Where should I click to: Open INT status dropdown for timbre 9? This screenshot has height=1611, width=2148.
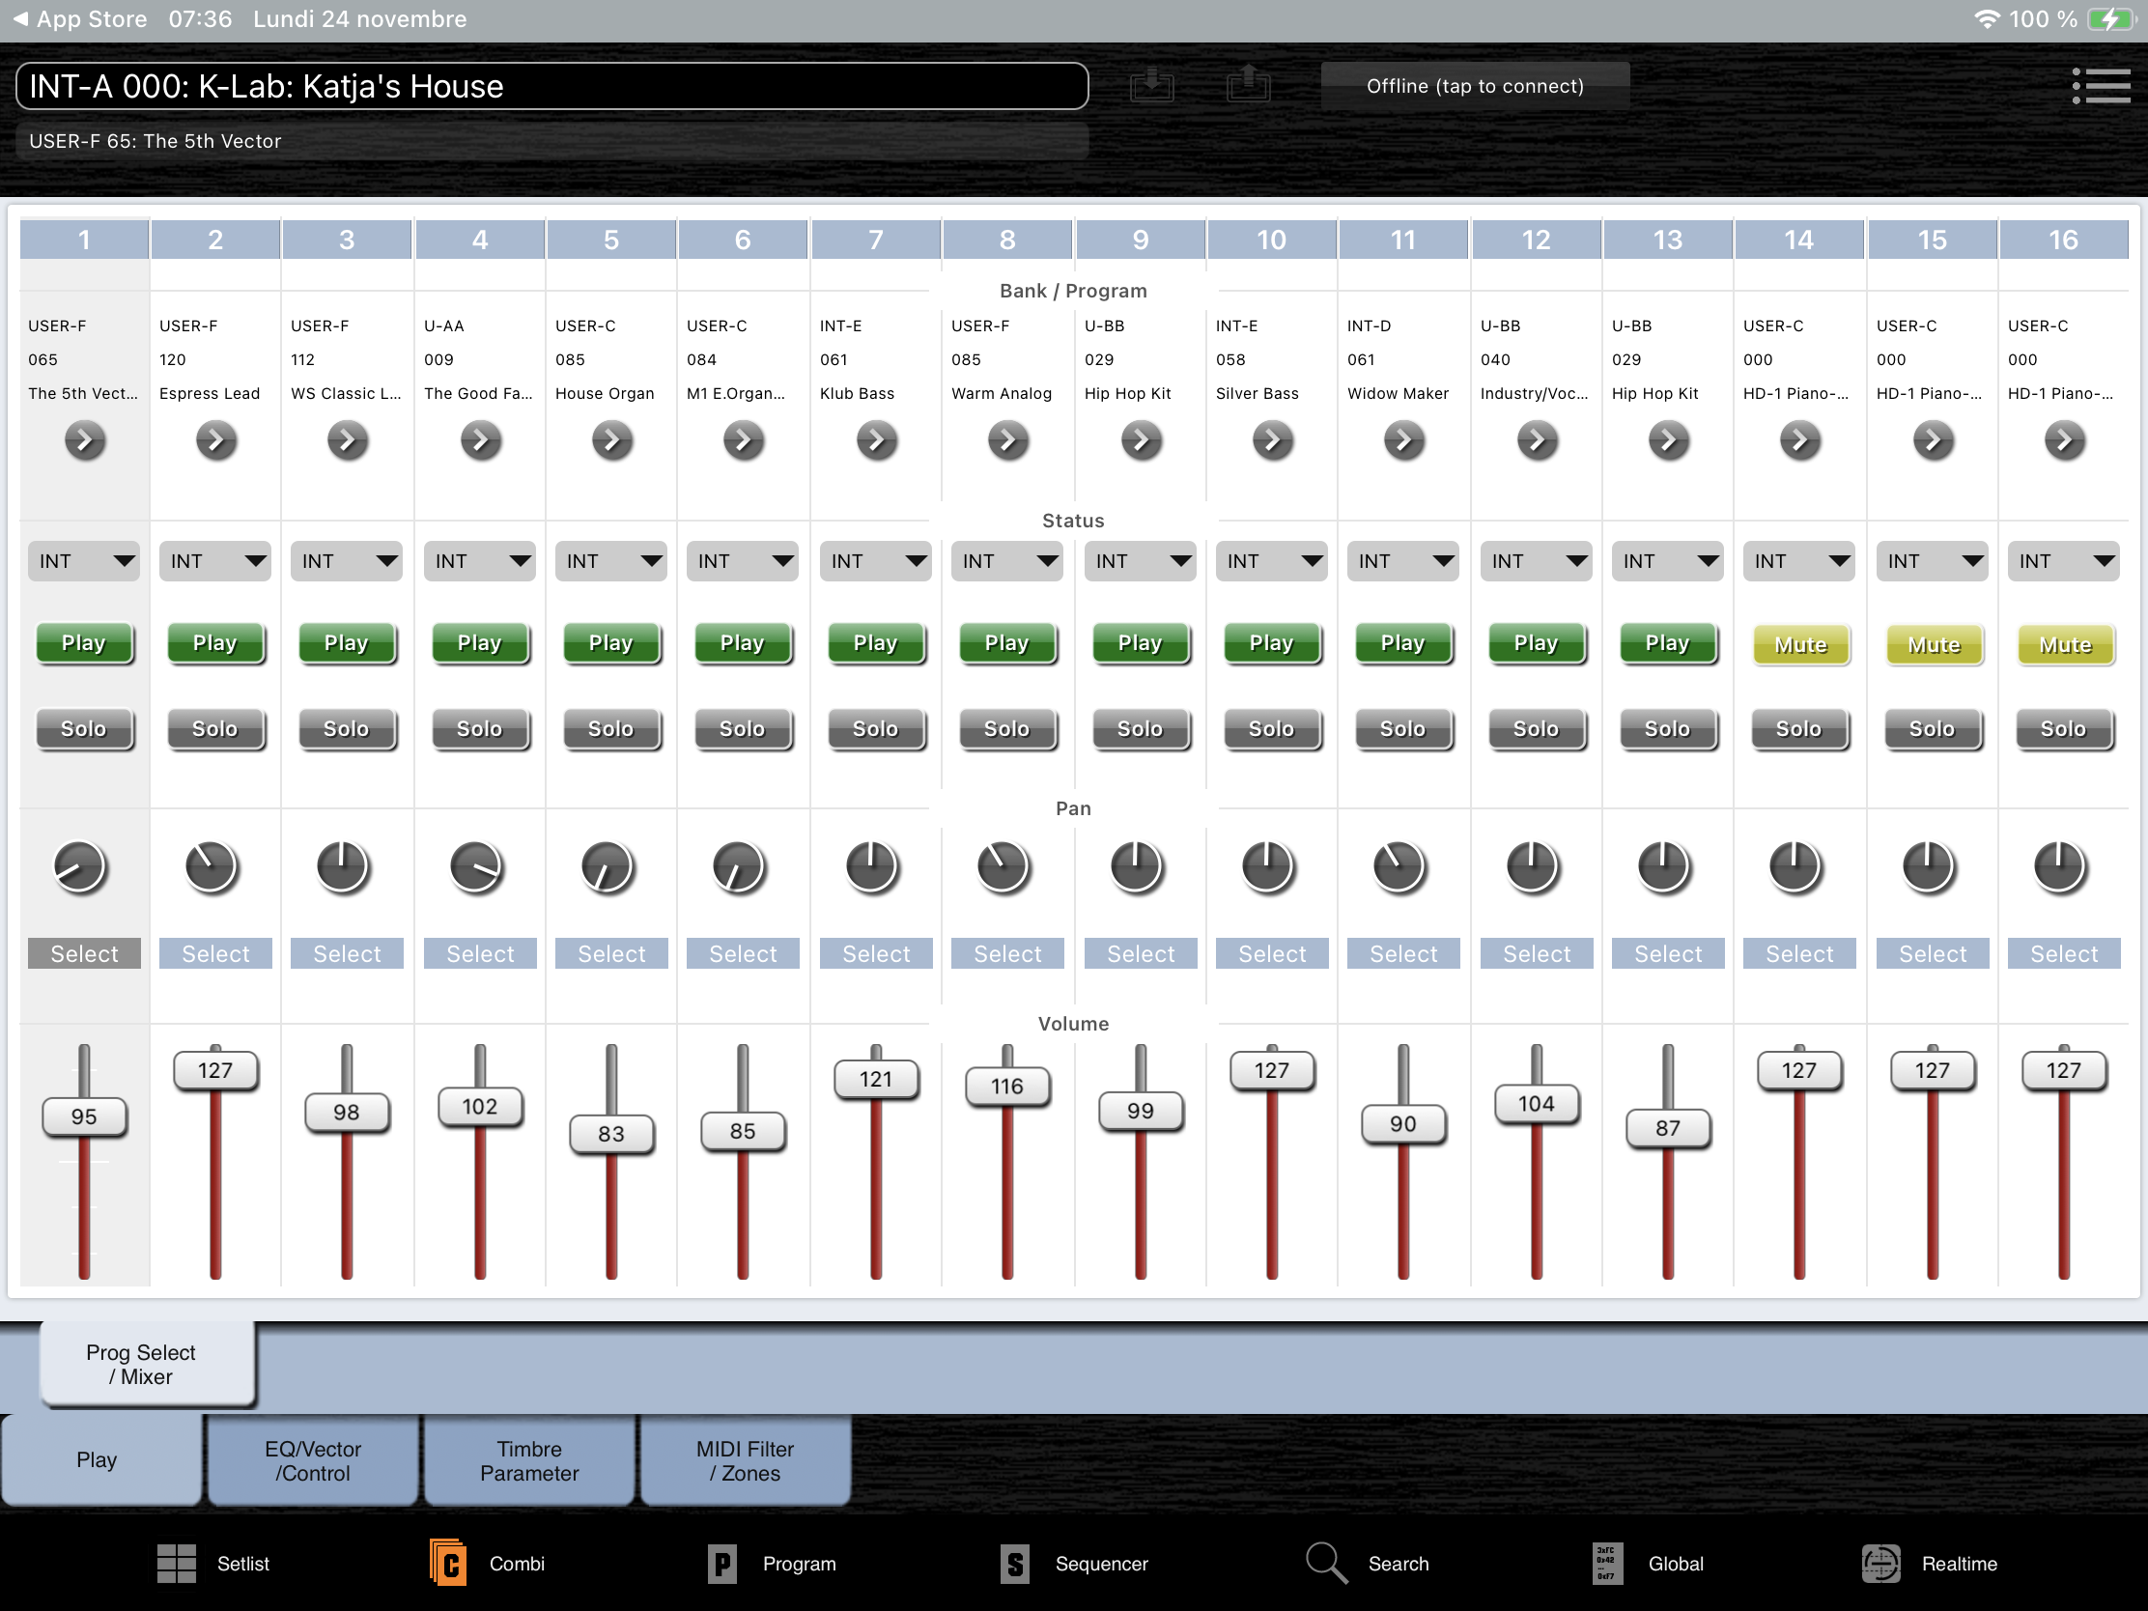(1140, 561)
